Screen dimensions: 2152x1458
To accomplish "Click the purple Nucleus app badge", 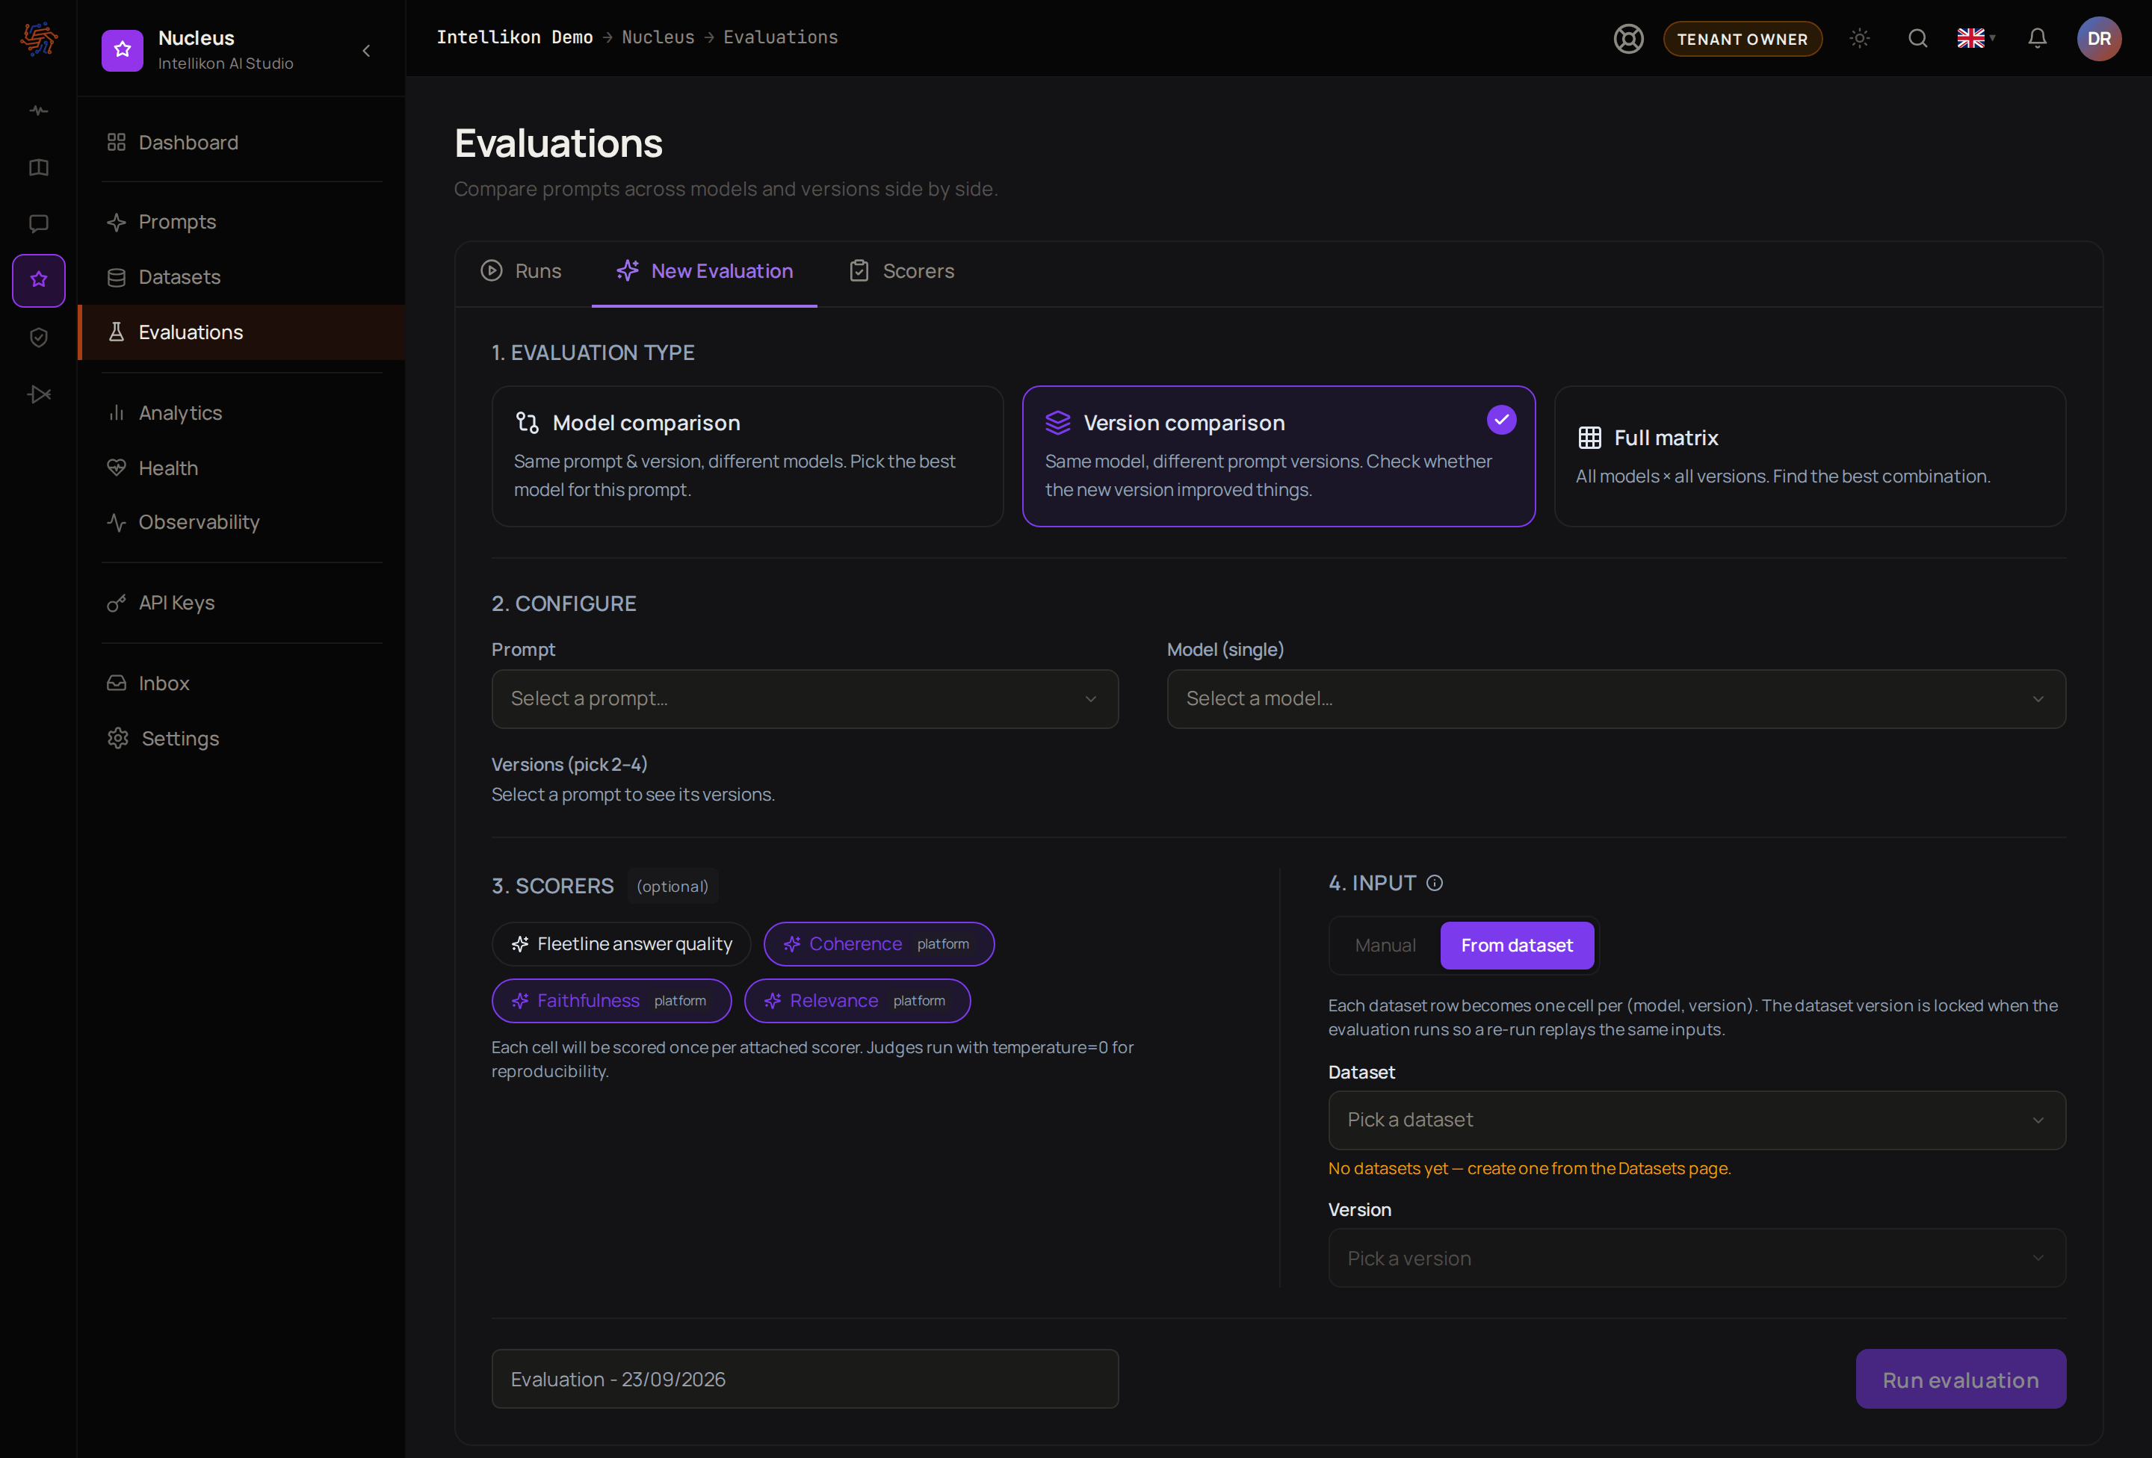I will pos(123,50).
